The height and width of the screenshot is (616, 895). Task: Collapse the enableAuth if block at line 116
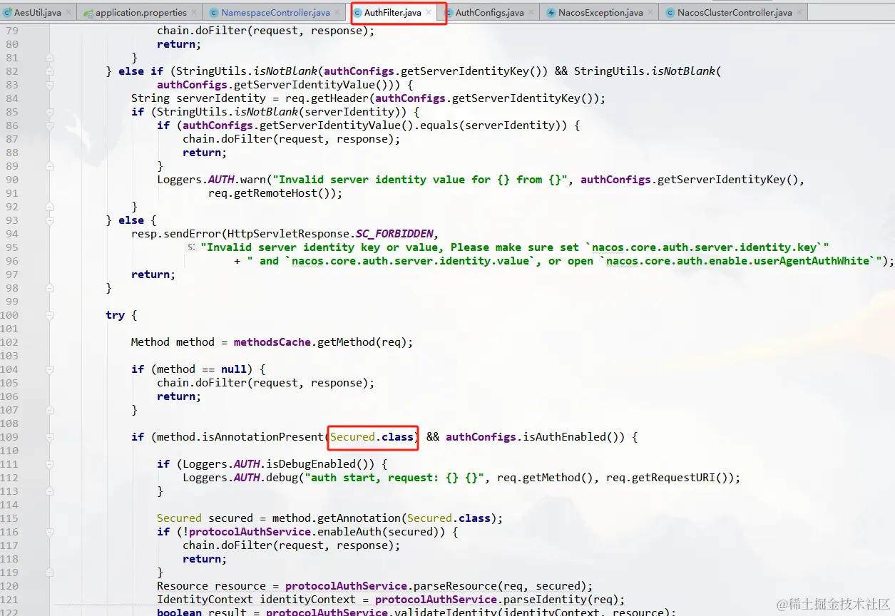coord(49,532)
